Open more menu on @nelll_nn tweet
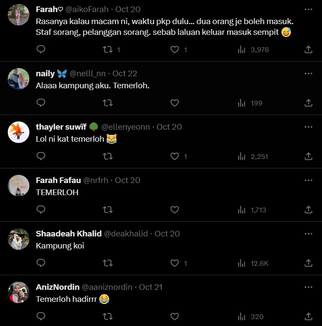This screenshot has height=326, width=322. (308, 73)
